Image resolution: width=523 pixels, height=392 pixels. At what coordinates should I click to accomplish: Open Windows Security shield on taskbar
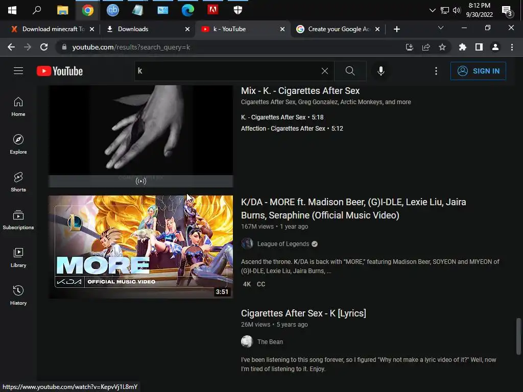(238, 10)
